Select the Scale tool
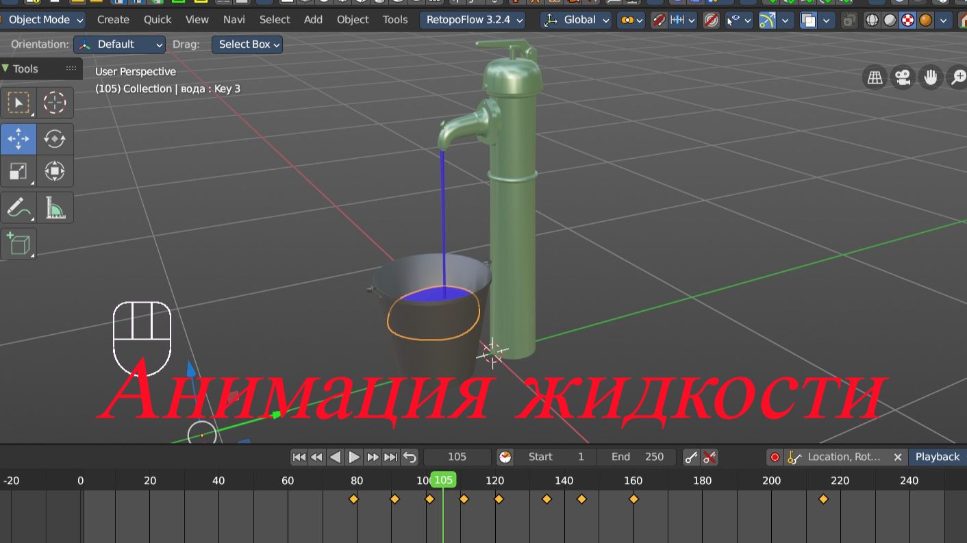The width and height of the screenshot is (967, 543). tap(18, 171)
